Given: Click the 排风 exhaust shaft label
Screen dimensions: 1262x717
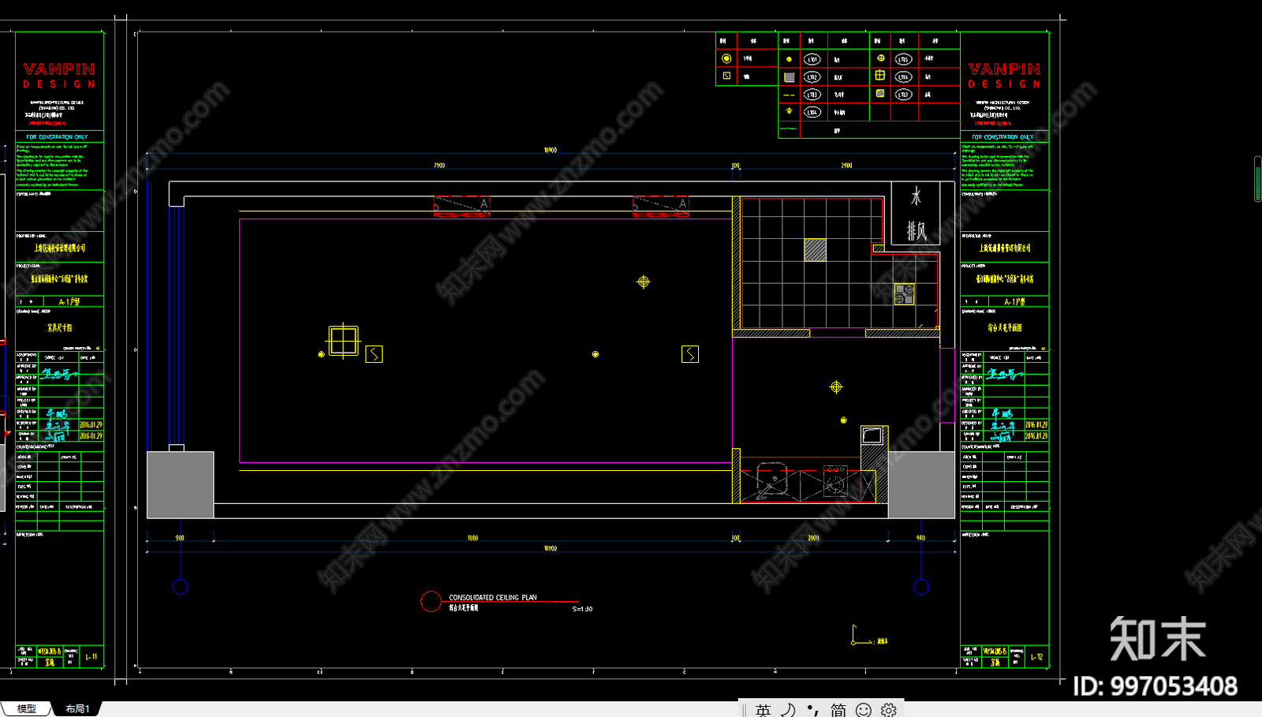Looking at the screenshot, I should tap(916, 231).
